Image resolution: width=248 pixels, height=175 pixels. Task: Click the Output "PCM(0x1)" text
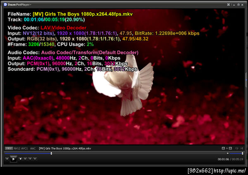[38, 64]
